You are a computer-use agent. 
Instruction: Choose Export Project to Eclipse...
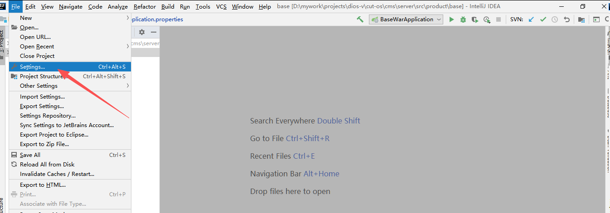[70, 135]
